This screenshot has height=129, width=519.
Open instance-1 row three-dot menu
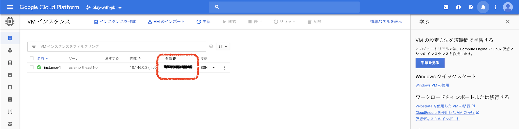pyautogui.click(x=225, y=68)
